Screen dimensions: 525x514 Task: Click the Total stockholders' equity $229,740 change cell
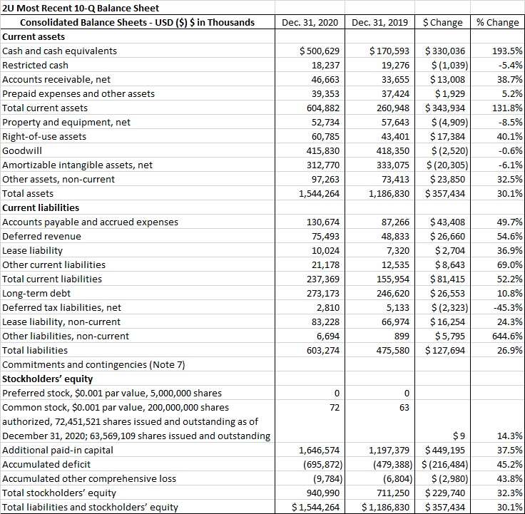(x=443, y=493)
